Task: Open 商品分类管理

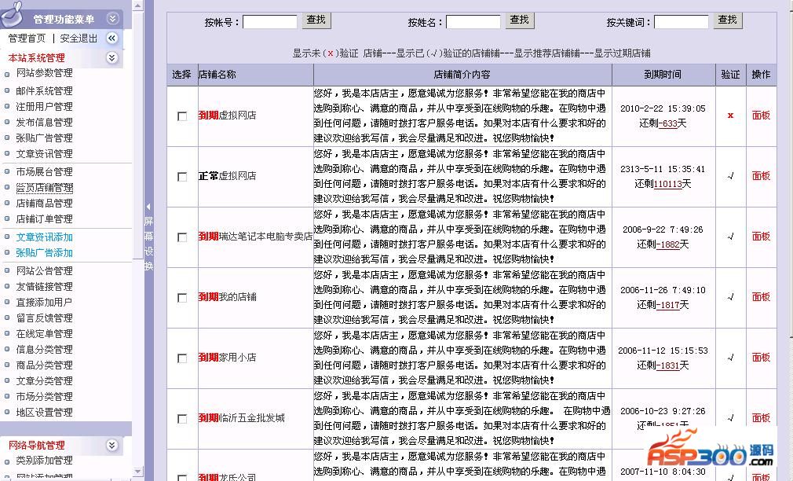Action: 44,365
